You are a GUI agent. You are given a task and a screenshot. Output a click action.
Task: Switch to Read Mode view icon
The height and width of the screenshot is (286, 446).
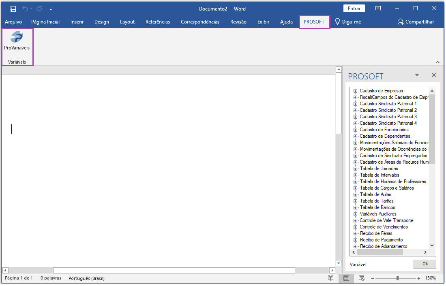(x=330, y=278)
